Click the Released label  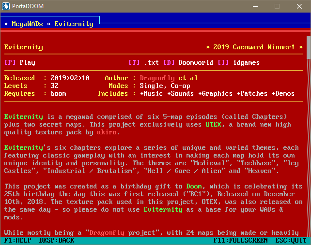[19, 78]
